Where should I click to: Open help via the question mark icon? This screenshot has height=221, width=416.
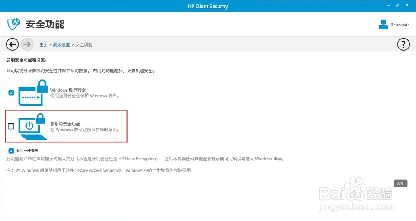point(403,44)
